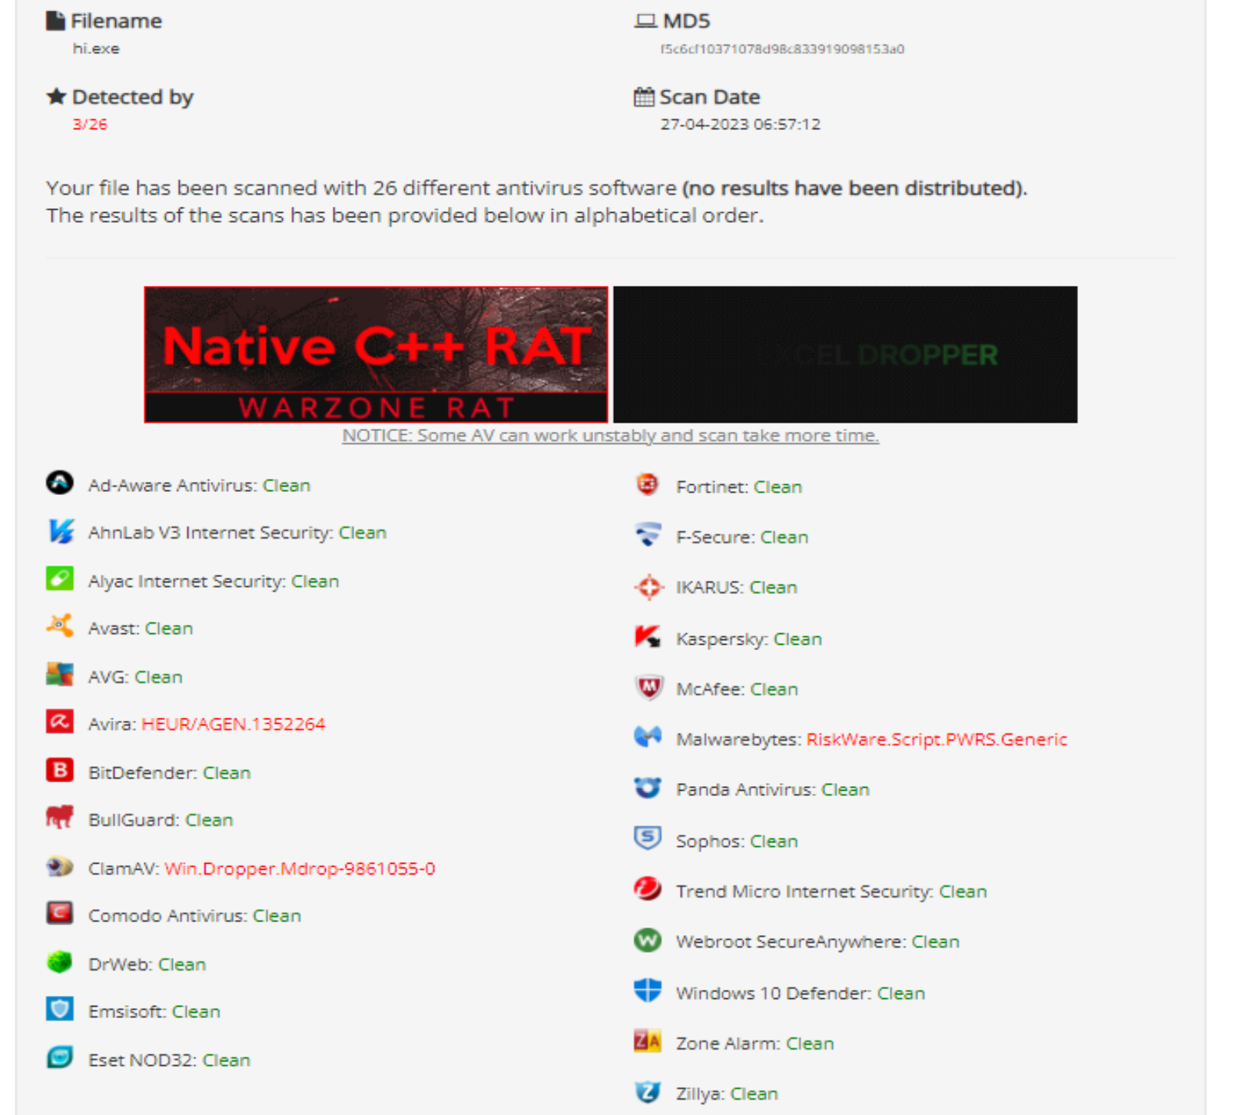This screenshot has width=1257, height=1115.
Task: Click the Trend Micro logo icon
Action: click(648, 889)
